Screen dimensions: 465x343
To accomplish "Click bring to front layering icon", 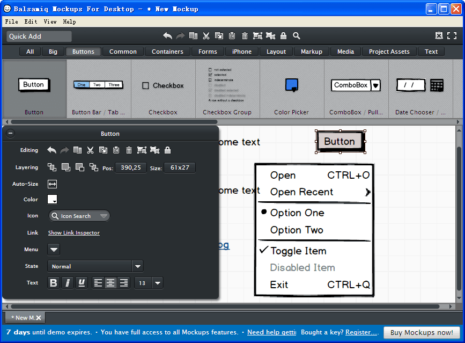I will pyautogui.click(x=51, y=167).
